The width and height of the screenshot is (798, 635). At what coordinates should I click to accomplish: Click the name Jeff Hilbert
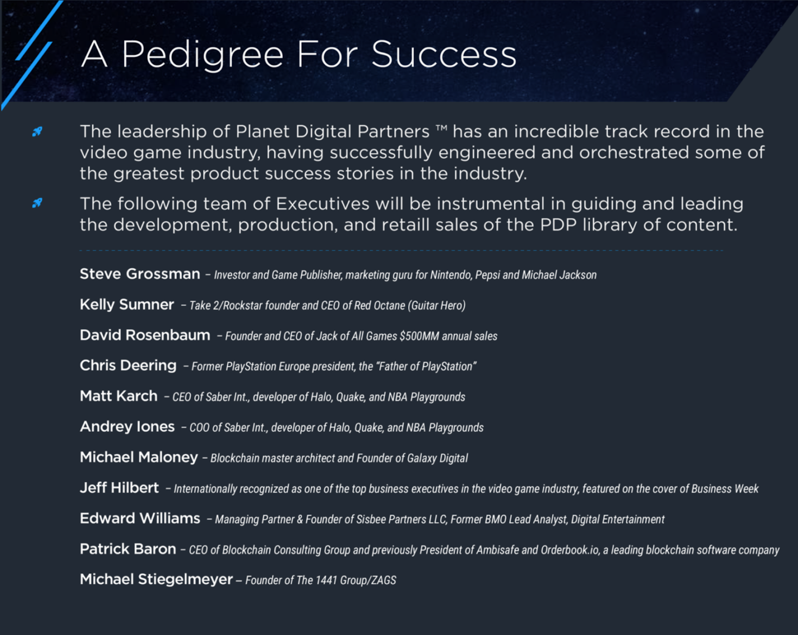tap(119, 488)
